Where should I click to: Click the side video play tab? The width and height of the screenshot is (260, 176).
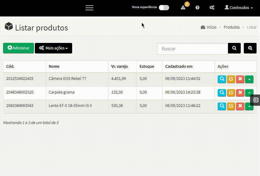tap(256, 100)
